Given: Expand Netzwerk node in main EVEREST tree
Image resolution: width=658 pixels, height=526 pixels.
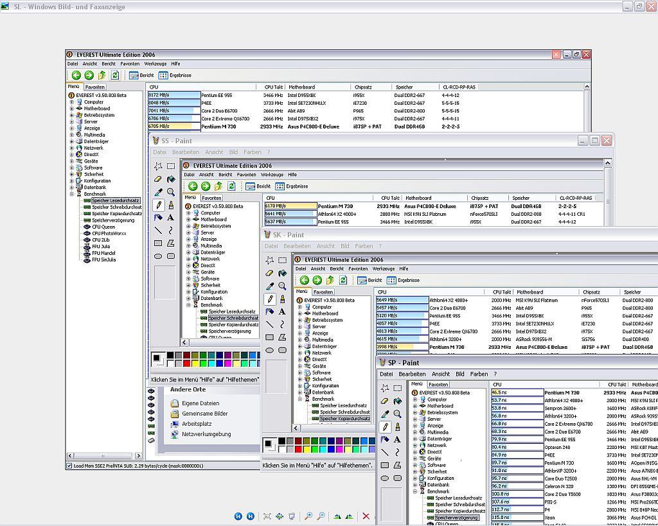Looking at the screenshot, I should tap(71, 148).
